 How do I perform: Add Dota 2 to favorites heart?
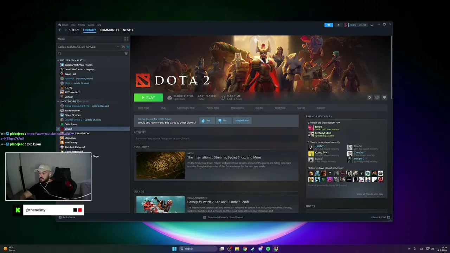click(x=384, y=97)
